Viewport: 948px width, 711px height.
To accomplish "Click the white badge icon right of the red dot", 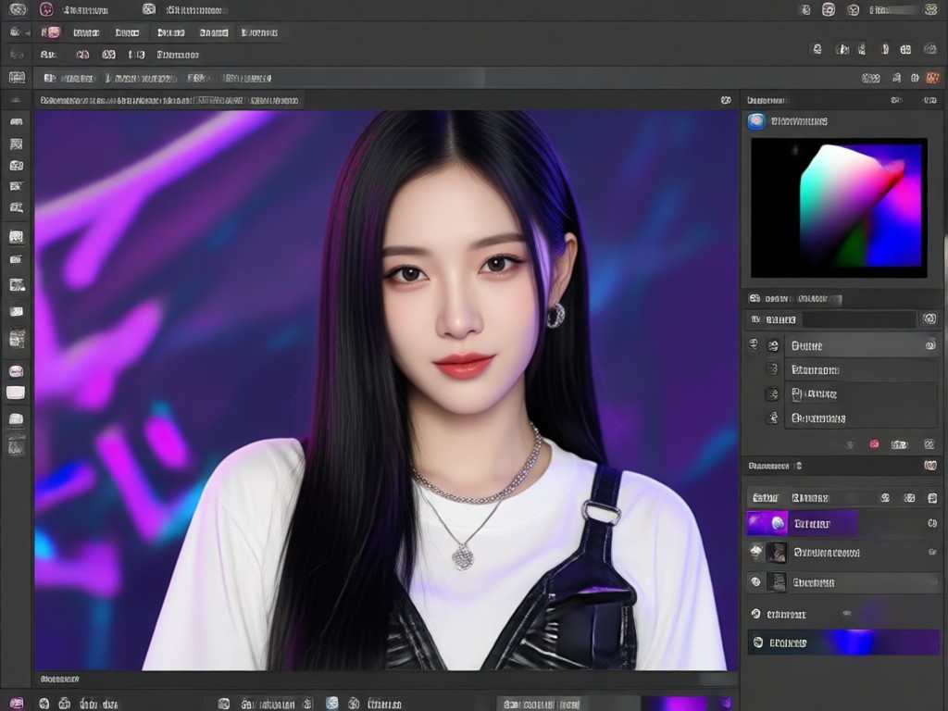I will point(899,445).
